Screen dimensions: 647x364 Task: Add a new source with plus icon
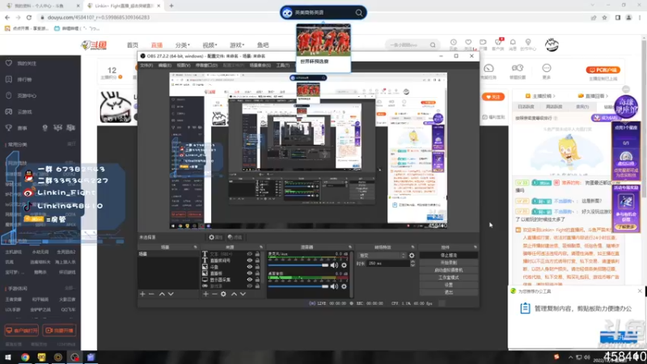205,294
